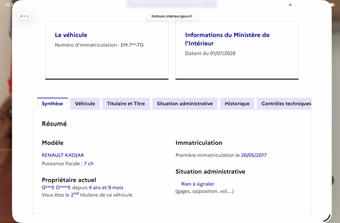The width and height of the screenshot is (340, 223).
Task: Open the Titulaire et Titre tab
Action: 126,104
